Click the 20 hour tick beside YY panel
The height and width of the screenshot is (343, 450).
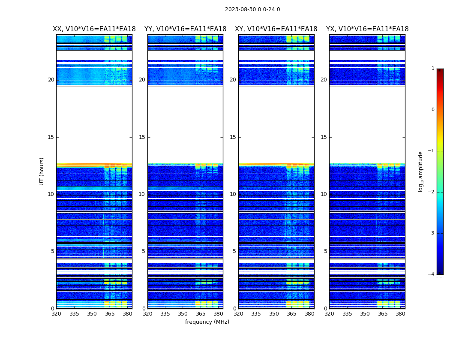click(142, 80)
